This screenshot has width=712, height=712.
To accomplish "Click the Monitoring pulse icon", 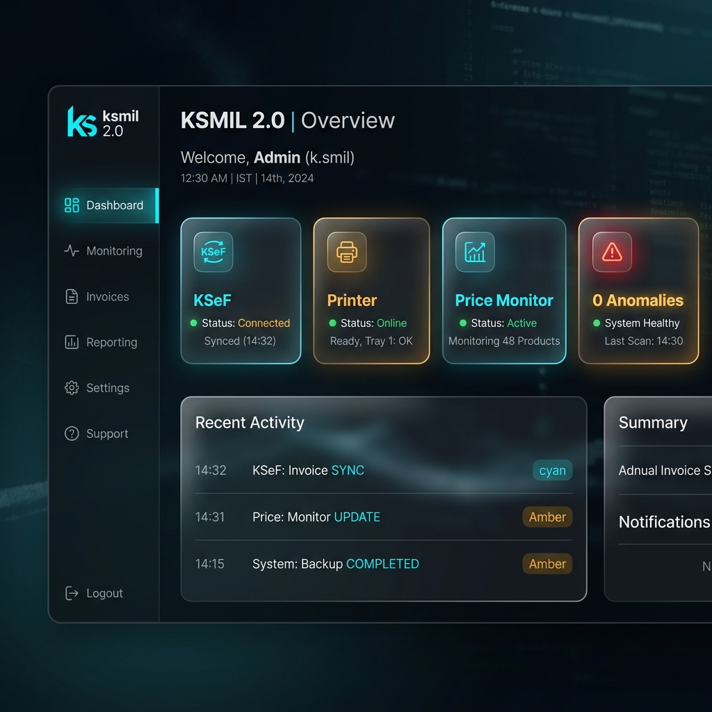I will 72,250.
